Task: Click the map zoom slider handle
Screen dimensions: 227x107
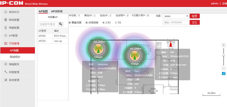Action: [224, 55]
